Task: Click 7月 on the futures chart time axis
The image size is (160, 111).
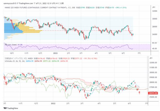Action: pos(139,53)
